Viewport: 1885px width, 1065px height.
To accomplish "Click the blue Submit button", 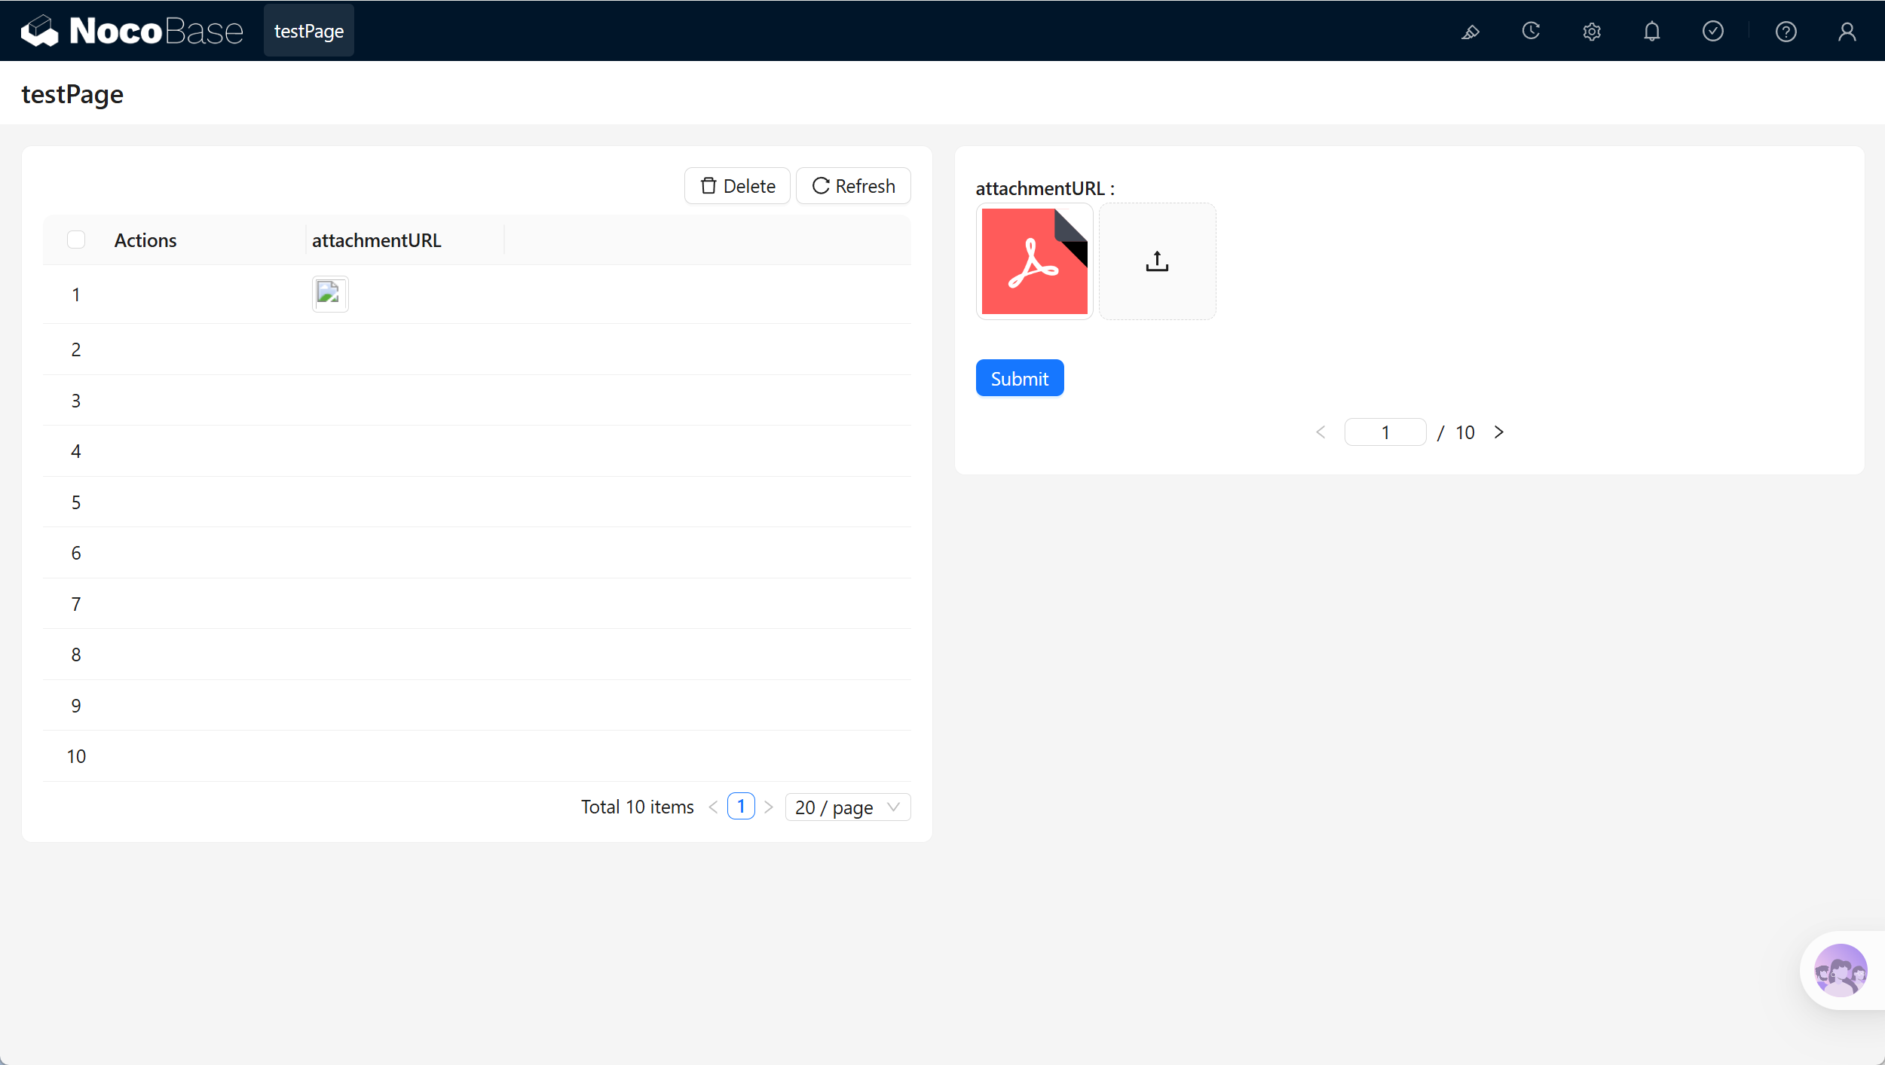I will pos(1019,378).
